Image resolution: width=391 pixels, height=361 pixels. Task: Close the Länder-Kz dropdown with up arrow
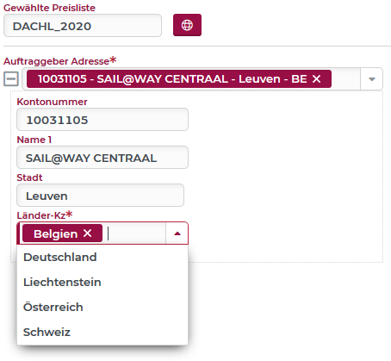(x=177, y=233)
